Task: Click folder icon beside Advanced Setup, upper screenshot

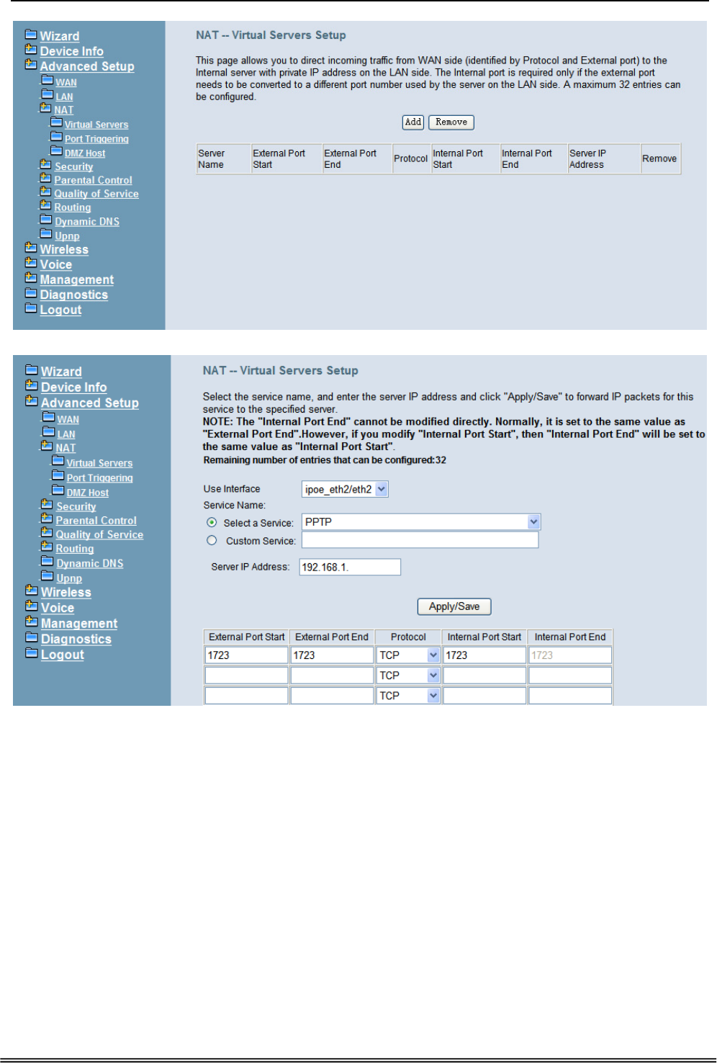Action: [x=31, y=65]
